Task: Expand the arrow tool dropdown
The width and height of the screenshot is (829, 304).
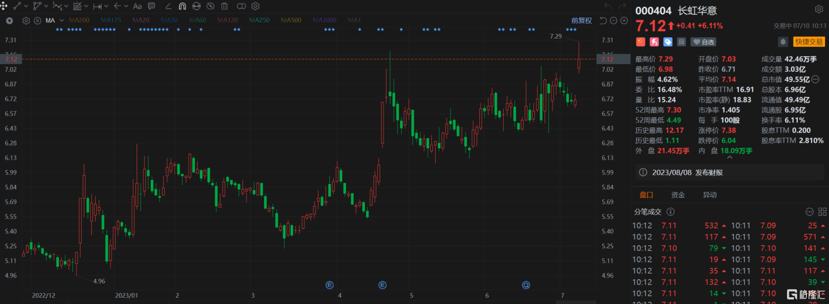Action: (x=125, y=6)
